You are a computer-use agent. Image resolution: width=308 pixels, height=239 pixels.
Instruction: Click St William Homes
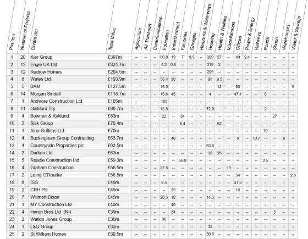48,234
